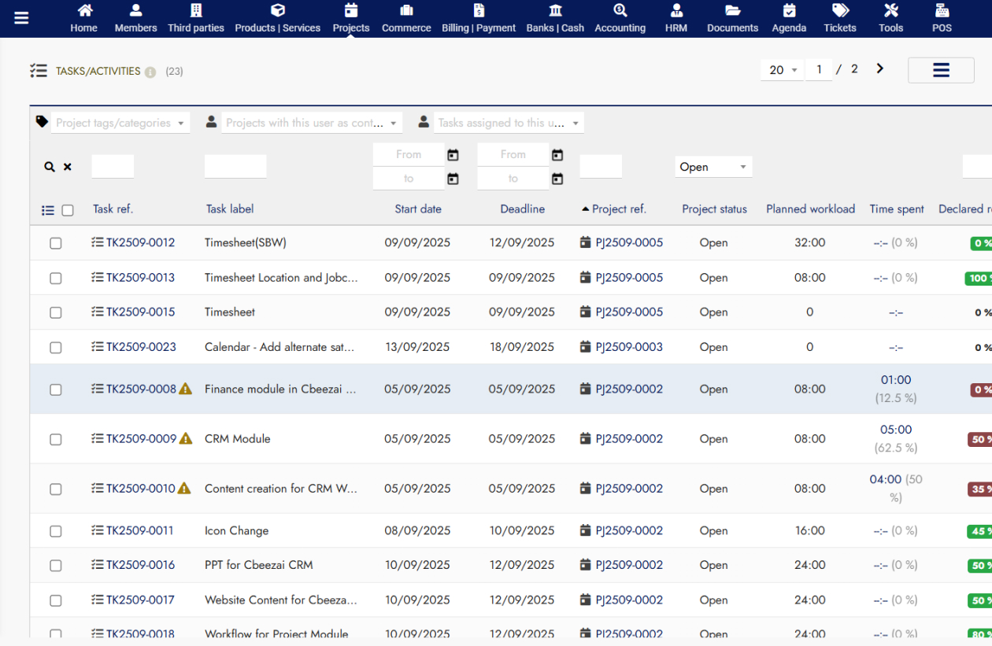Select the checkbox for CRM Module row

pos(56,439)
